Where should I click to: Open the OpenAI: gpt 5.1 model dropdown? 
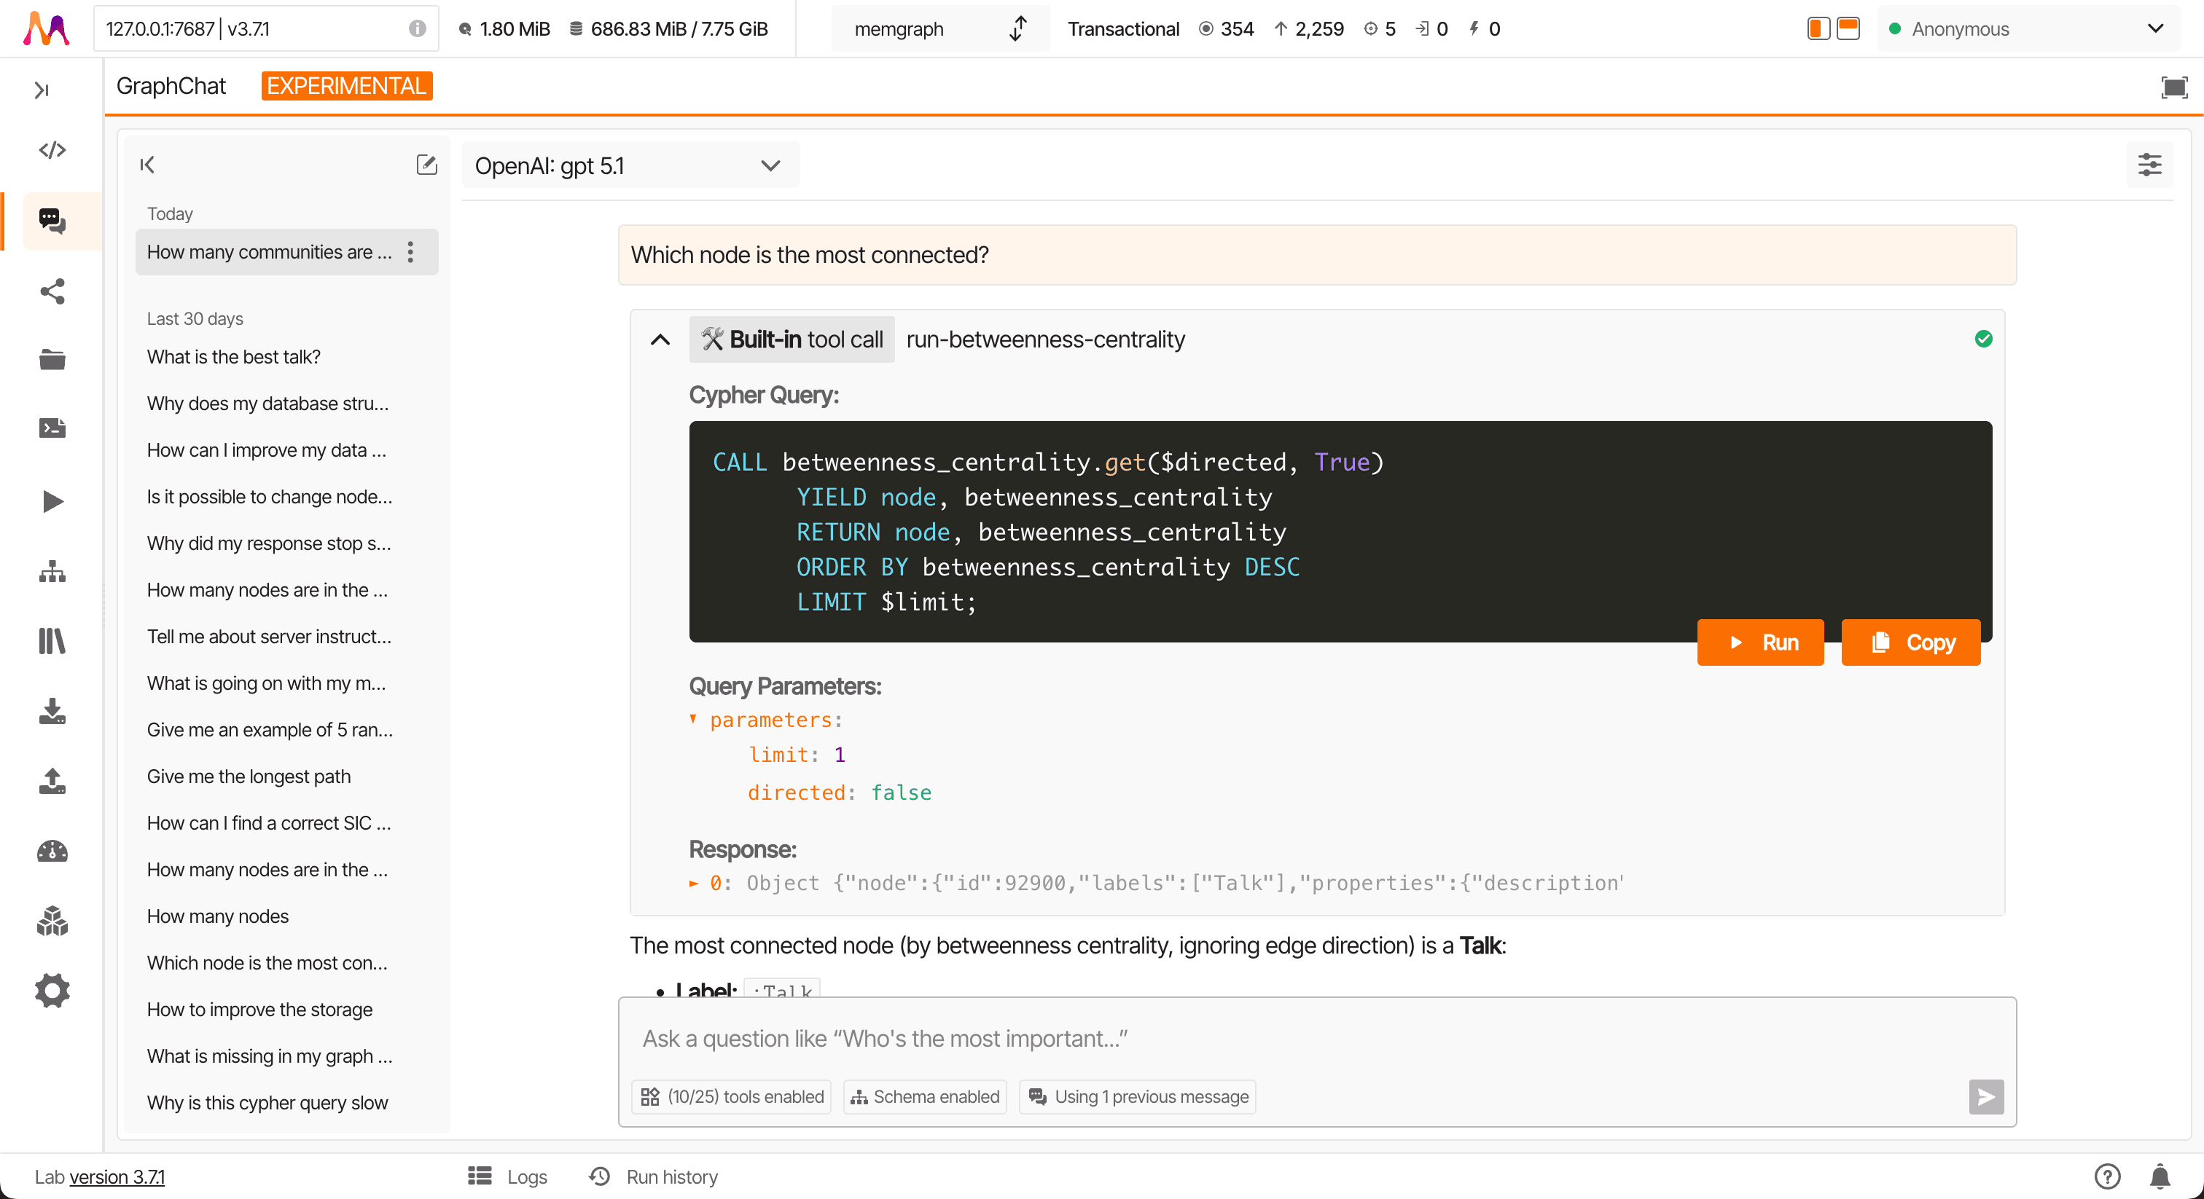(x=630, y=165)
